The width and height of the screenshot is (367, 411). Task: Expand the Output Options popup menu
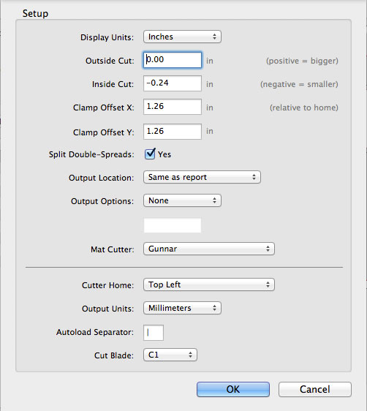coord(182,200)
